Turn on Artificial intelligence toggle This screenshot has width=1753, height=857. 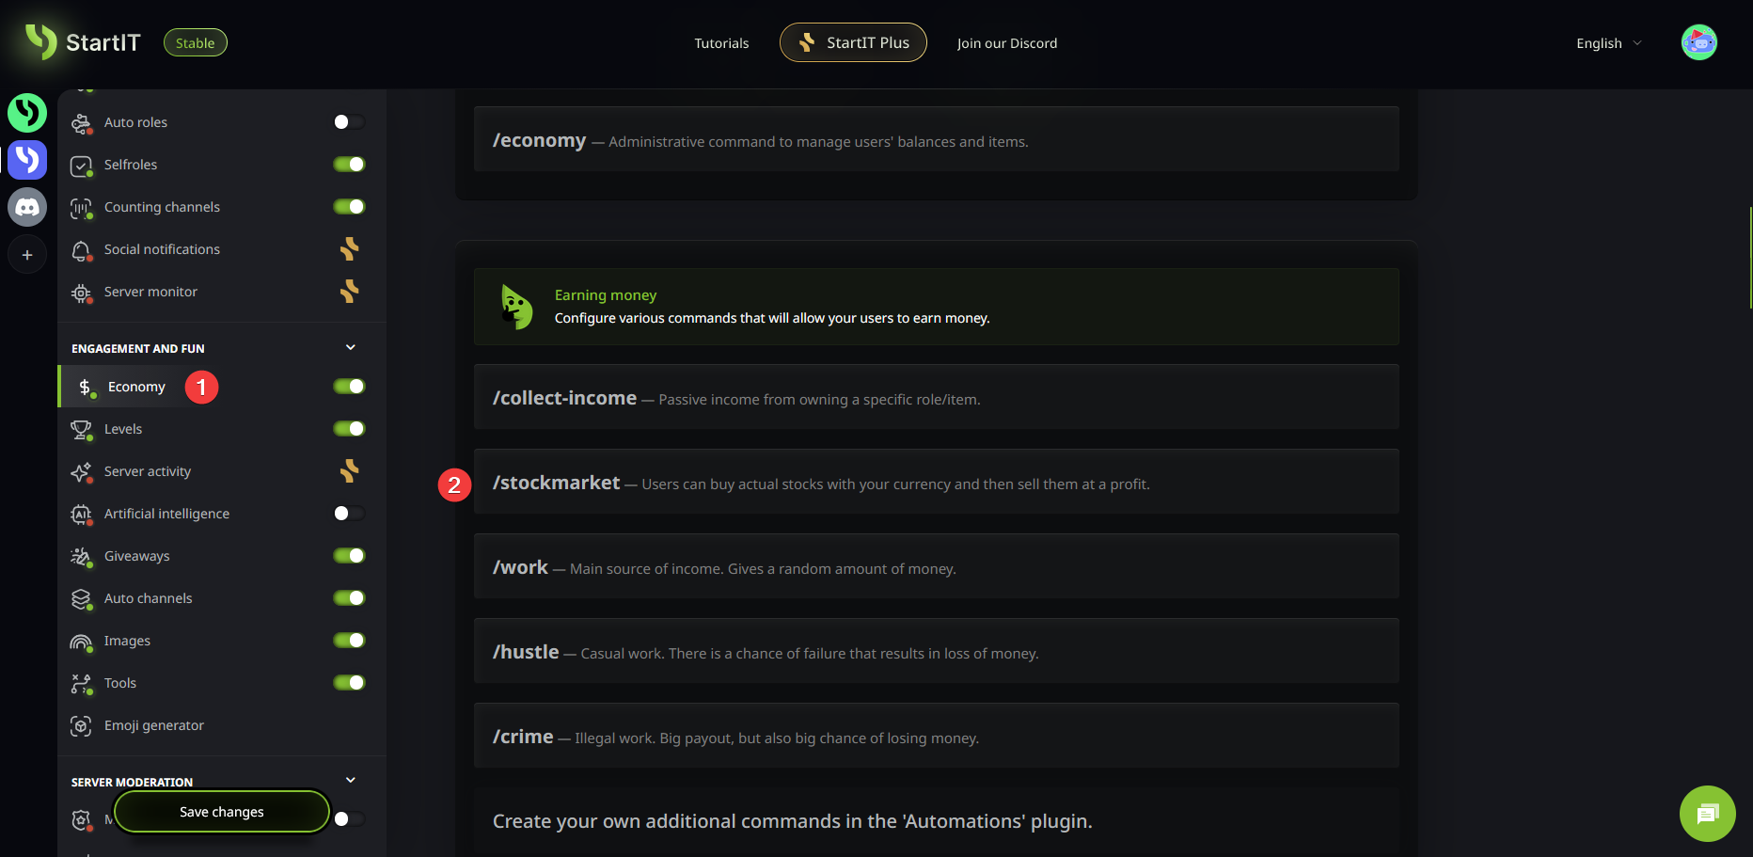(349, 514)
